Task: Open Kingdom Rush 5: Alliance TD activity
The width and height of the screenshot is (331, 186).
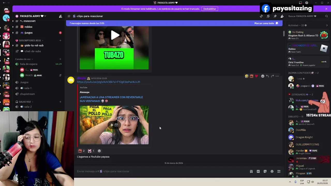Action: 308,35
